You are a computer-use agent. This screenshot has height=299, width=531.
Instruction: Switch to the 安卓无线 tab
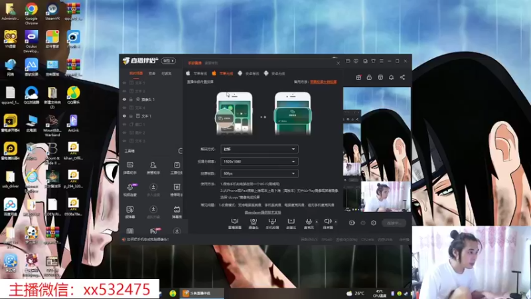coord(275,73)
